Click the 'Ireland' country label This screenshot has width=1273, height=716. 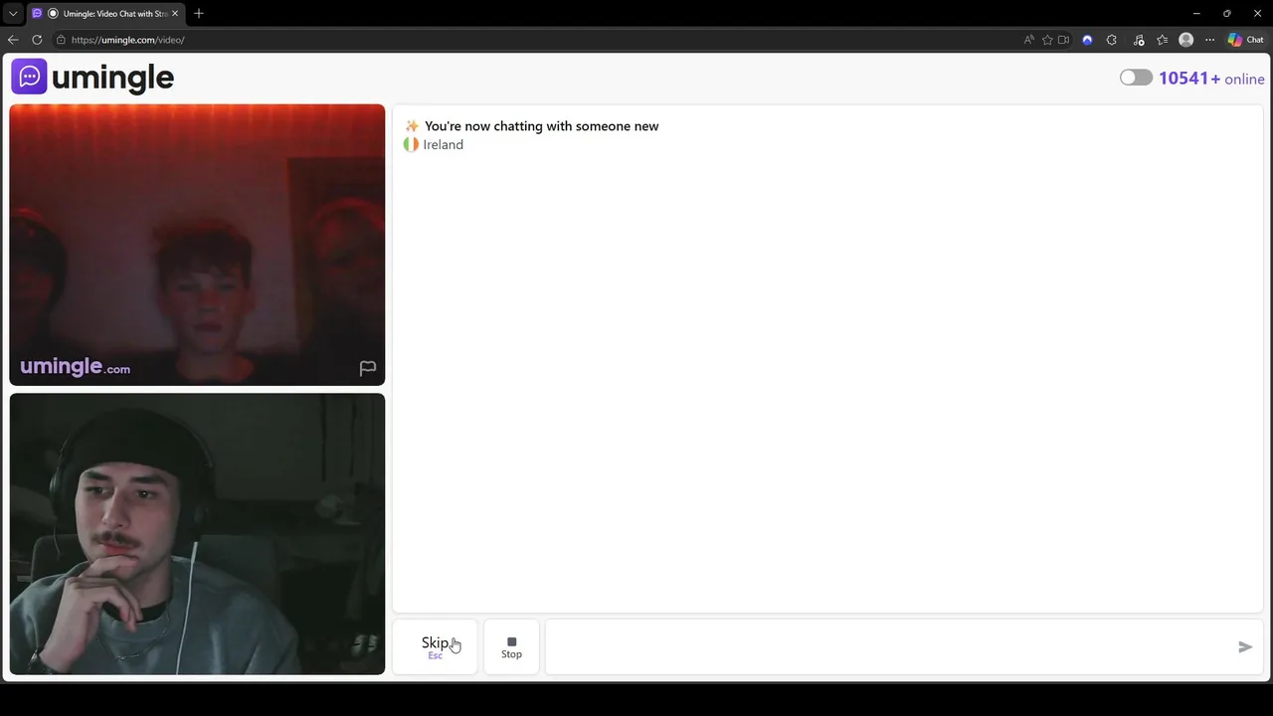pyautogui.click(x=443, y=144)
